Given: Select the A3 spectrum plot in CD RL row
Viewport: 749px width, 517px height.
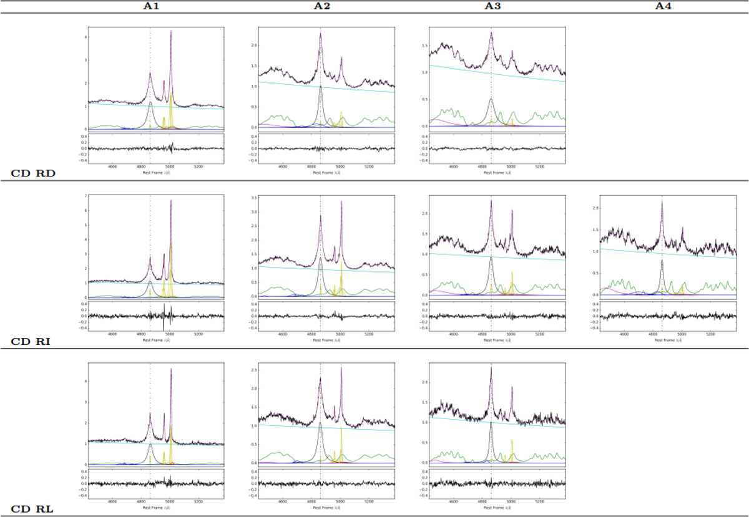Looking at the screenshot, I should pos(497,414).
